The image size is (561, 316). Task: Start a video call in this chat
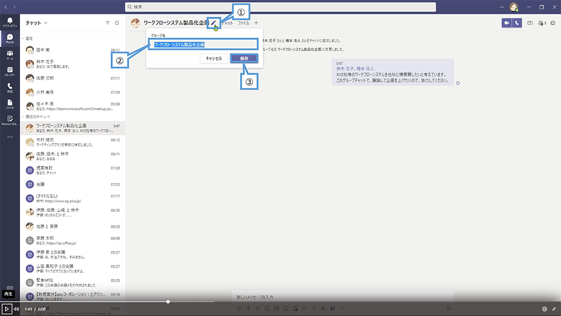click(x=507, y=23)
